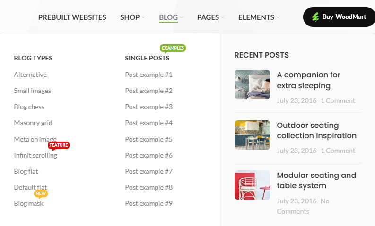375x226 pixels.
Task: Expand the Elements dropdown menu
Action: click(x=259, y=17)
